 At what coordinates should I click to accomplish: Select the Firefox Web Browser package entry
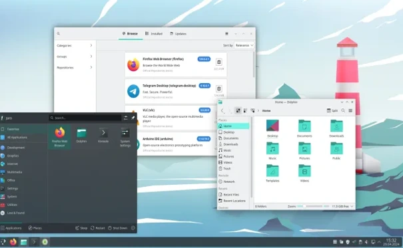176,64
